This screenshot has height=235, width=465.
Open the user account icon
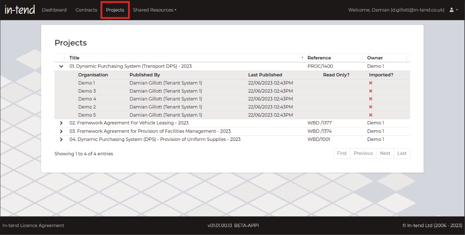click(x=452, y=10)
